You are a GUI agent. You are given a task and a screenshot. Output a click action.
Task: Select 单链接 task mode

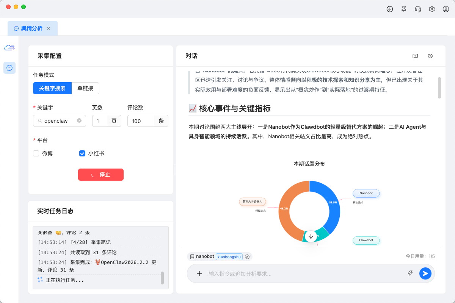coord(85,88)
